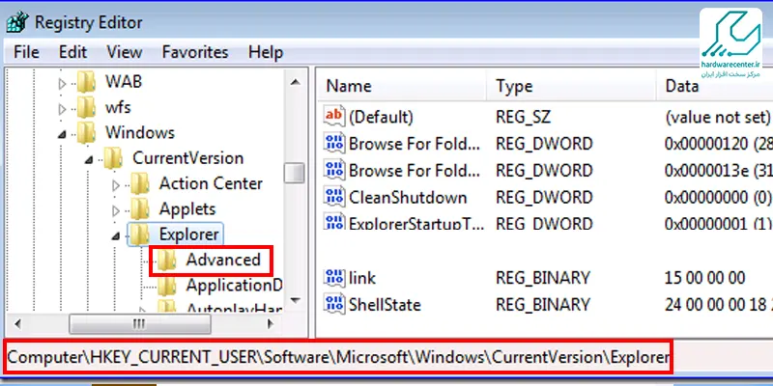Click the '15 00 00 00' data cell
773x386 pixels.
click(x=705, y=278)
